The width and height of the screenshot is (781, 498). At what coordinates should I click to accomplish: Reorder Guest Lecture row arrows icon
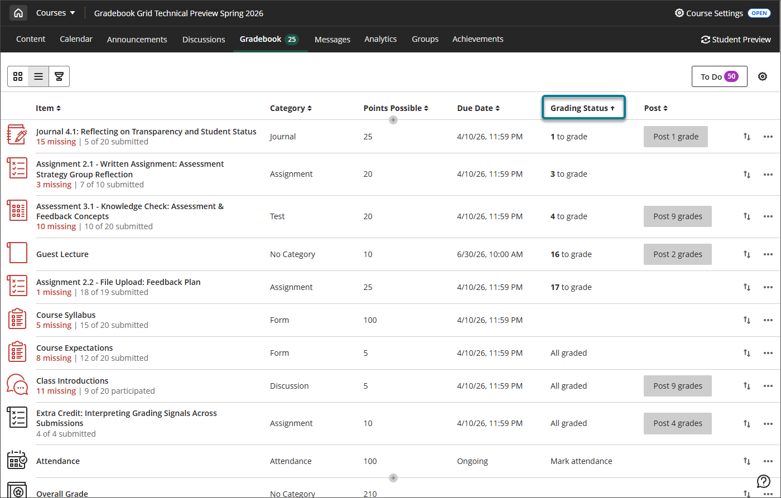pos(747,254)
